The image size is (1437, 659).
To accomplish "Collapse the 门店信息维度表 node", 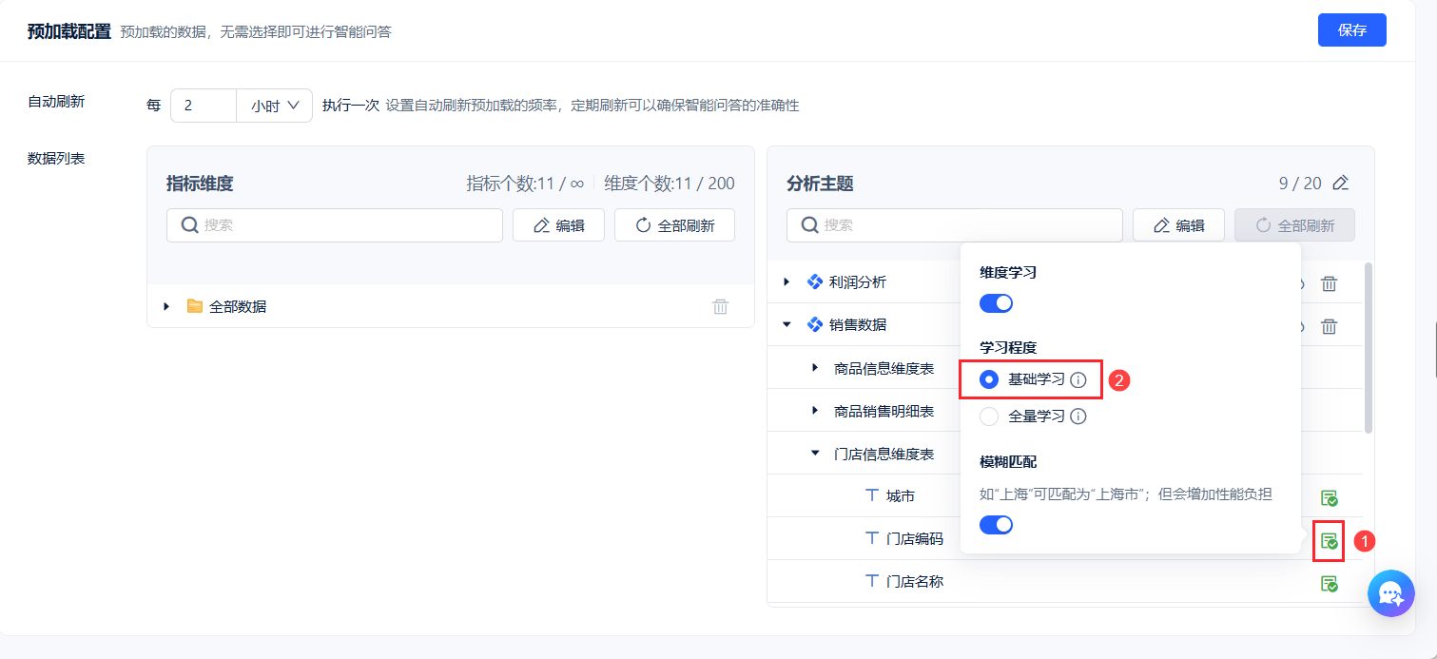I will (815, 454).
